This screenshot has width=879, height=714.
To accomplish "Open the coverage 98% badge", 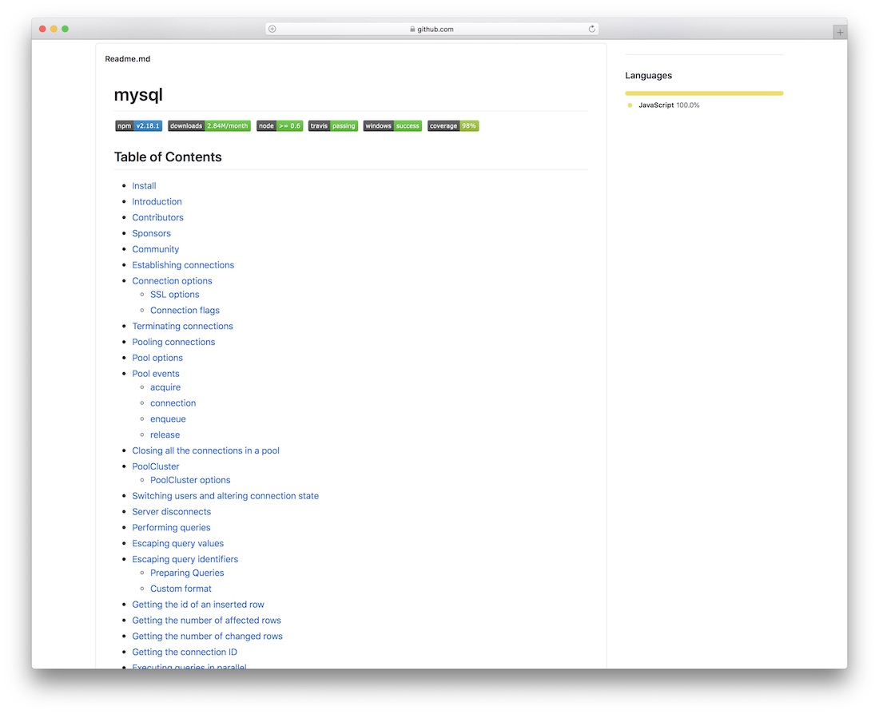I will click(453, 126).
